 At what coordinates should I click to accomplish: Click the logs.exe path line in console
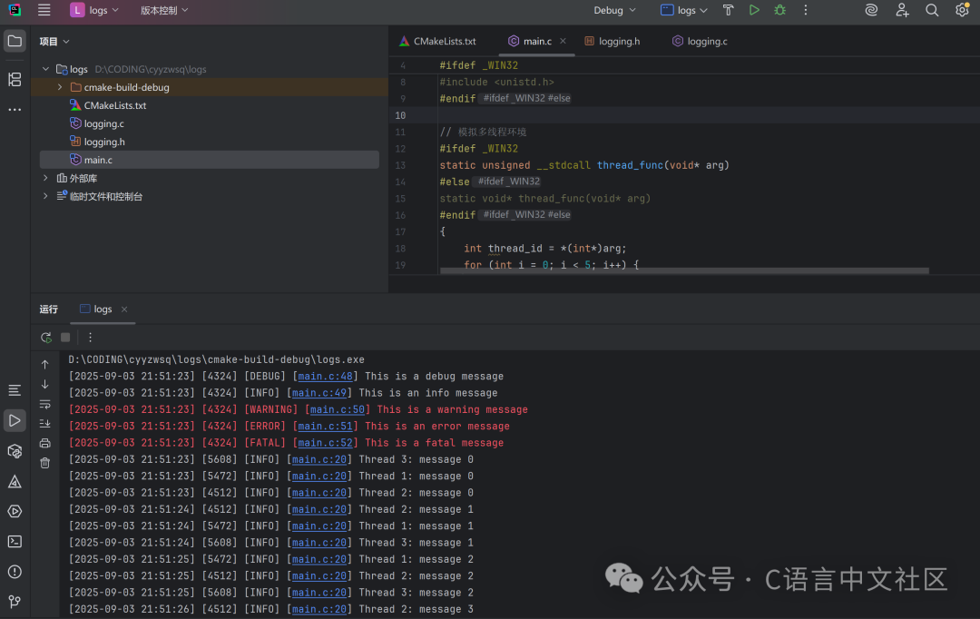[x=216, y=359]
